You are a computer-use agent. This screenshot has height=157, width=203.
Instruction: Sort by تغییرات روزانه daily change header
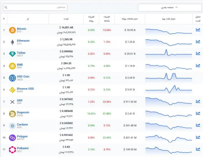click(91, 19)
